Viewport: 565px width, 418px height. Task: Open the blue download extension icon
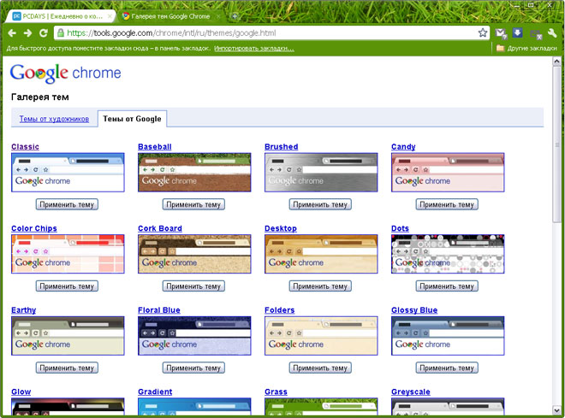coord(517,33)
